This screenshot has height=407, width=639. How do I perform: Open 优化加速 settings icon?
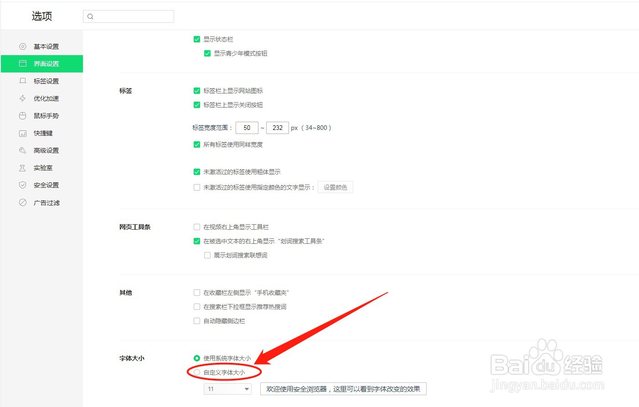(23, 98)
